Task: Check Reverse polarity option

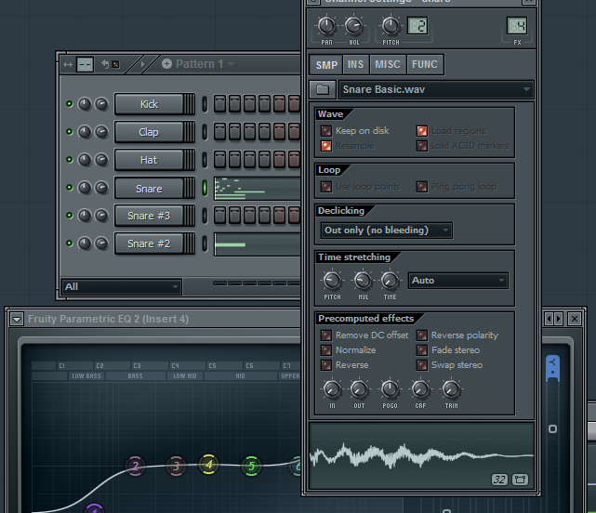Action: (422, 335)
